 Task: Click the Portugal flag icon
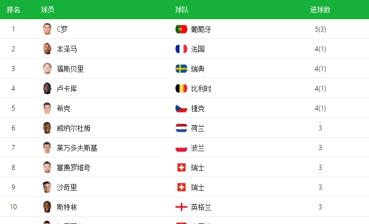[181, 29]
